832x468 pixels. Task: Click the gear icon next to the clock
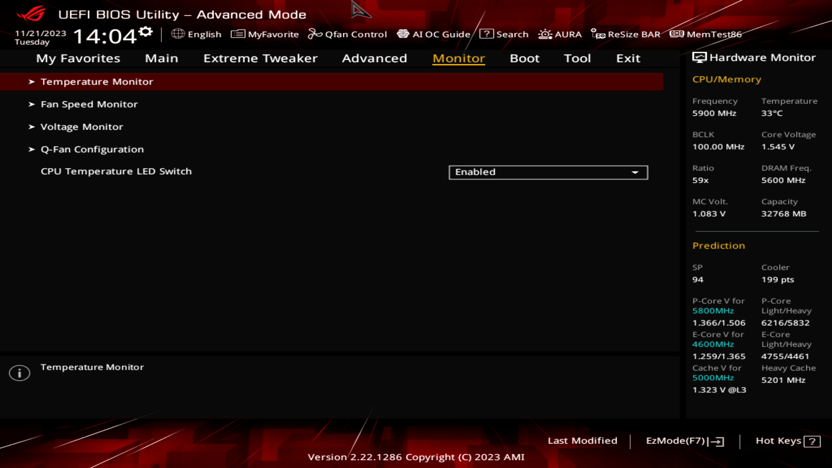click(x=146, y=30)
